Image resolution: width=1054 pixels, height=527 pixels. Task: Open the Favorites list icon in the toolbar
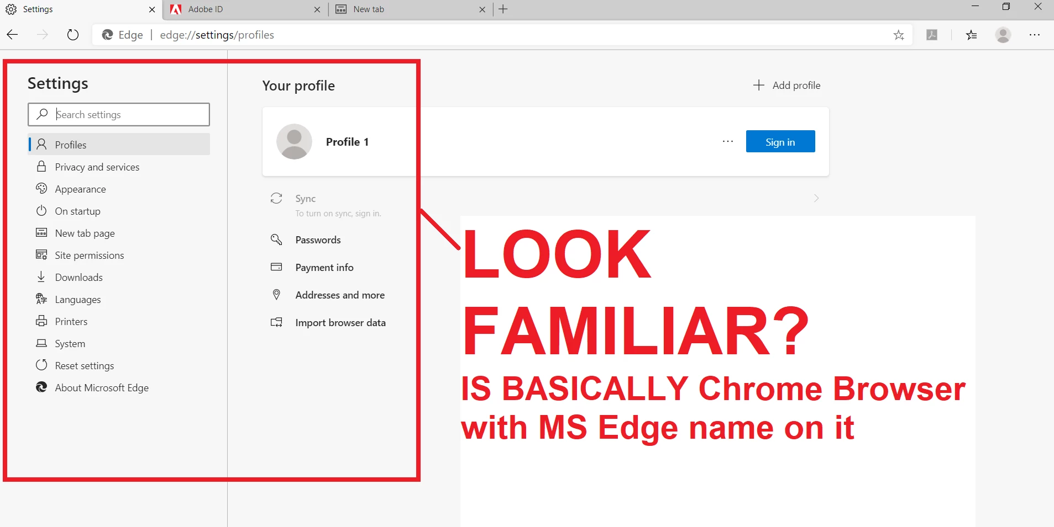(x=972, y=35)
